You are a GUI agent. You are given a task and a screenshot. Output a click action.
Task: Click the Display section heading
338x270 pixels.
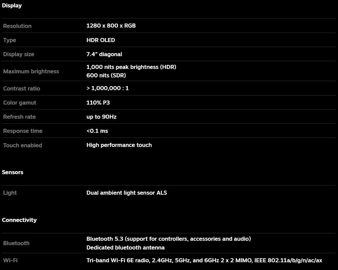point(12,5)
